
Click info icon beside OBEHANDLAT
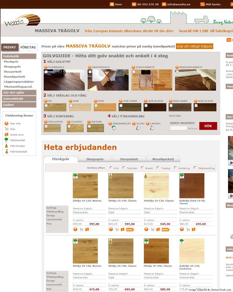pos(110,124)
